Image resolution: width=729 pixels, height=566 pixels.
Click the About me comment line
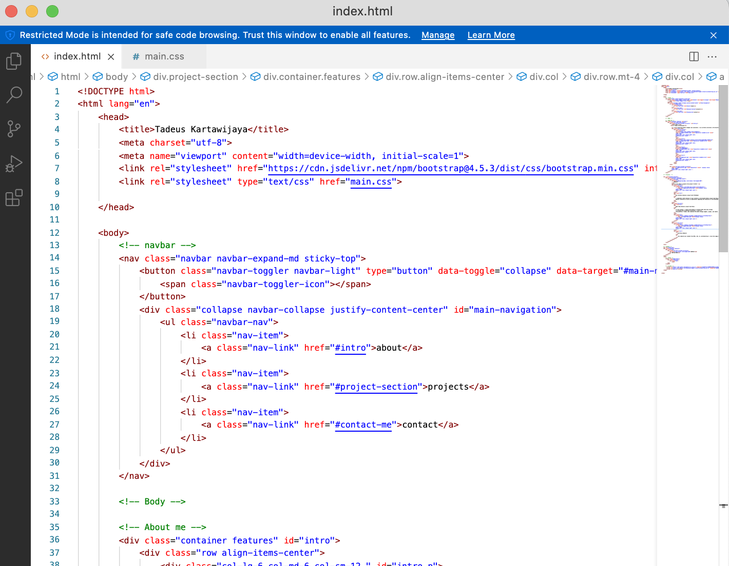point(162,528)
